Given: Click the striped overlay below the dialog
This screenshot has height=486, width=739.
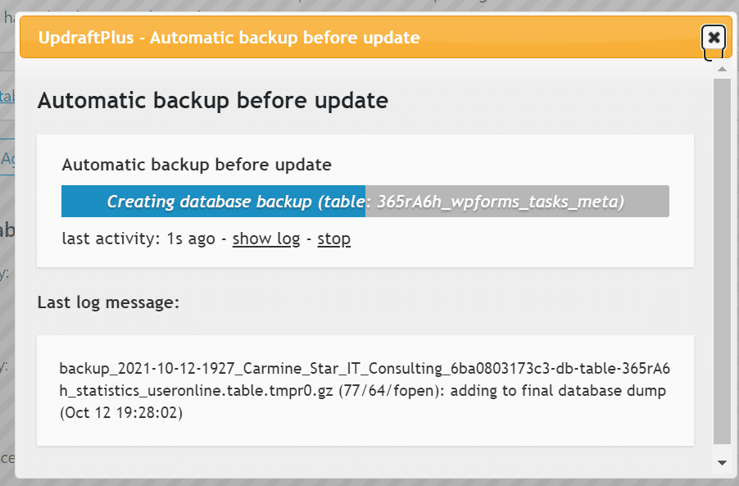Looking at the screenshot, I should [x=369, y=483].
